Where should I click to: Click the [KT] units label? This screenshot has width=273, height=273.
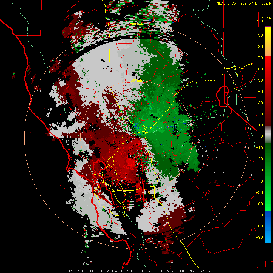(259, 21)
